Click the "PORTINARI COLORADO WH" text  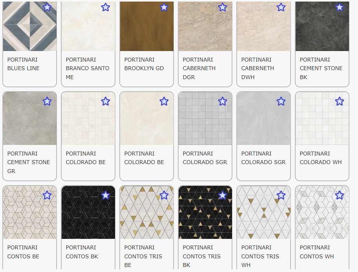321,158
